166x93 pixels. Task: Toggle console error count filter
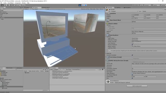coord(103,69)
